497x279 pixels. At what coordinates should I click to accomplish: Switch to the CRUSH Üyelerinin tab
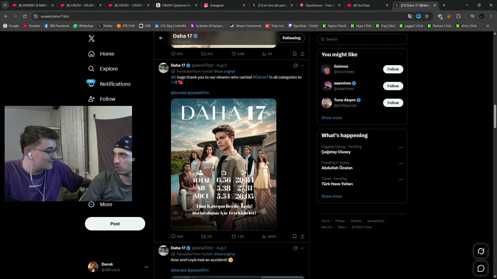[177, 5]
